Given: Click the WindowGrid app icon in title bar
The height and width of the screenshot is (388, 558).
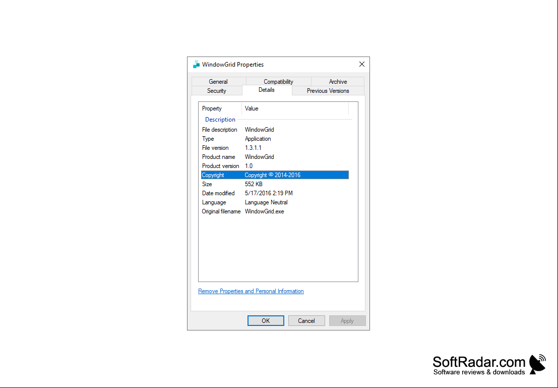Looking at the screenshot, I should 196,65.
